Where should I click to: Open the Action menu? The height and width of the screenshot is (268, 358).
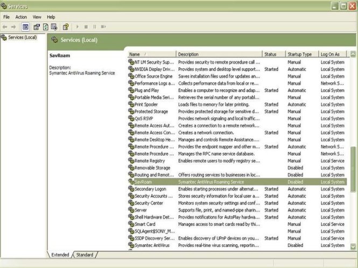[x=21, y=17]
